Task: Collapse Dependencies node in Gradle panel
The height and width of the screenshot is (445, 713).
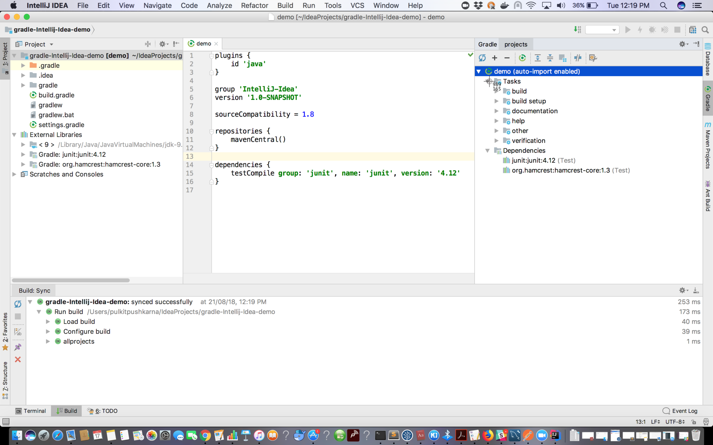Action: (488, 150)
